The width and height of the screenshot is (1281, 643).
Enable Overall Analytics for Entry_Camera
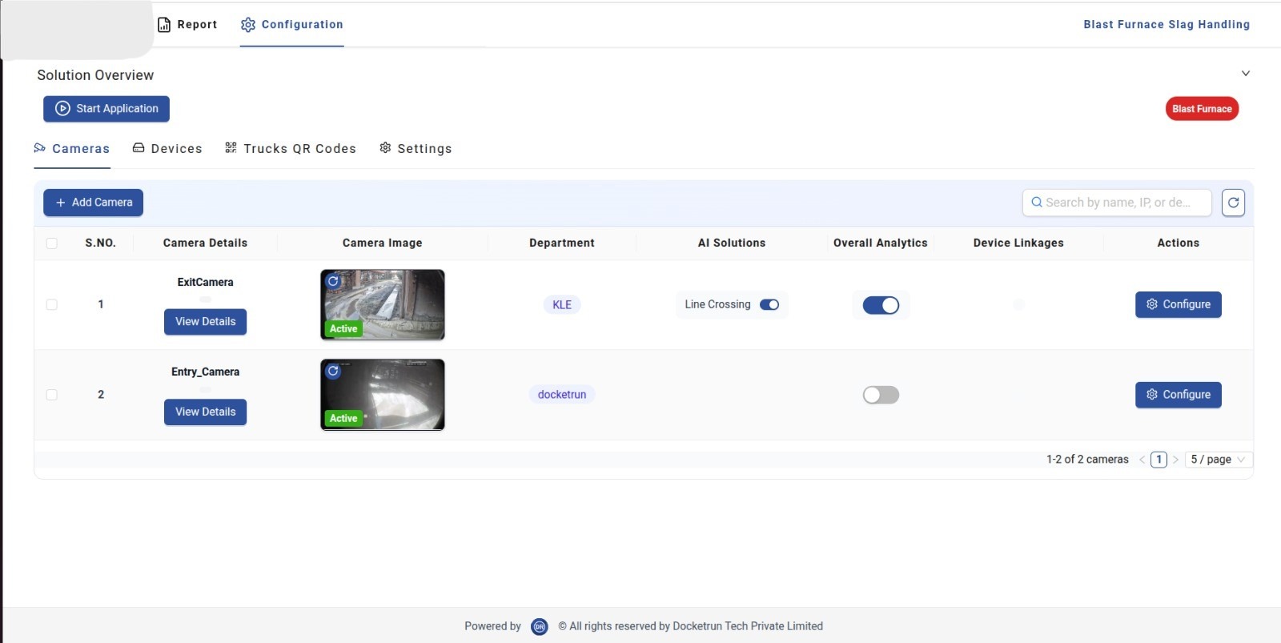click(x=881, y=395)
